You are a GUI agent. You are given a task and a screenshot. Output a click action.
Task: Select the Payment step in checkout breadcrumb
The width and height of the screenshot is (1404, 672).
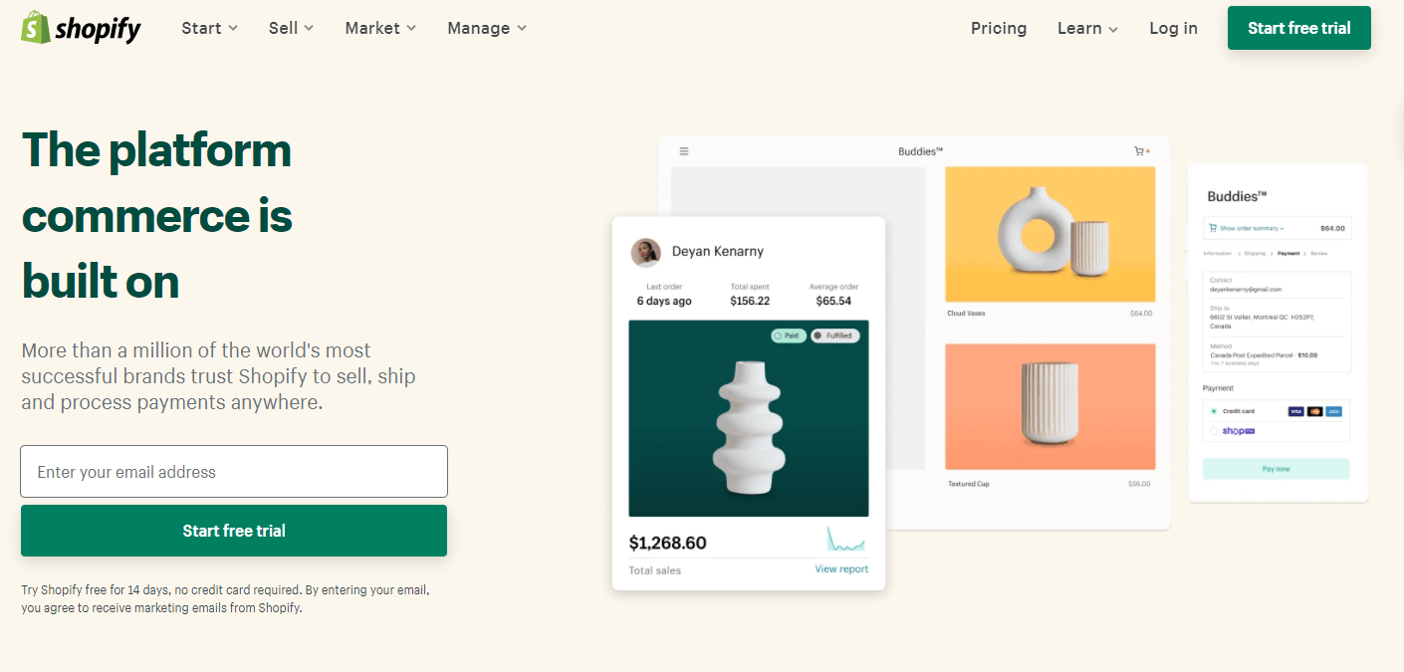point(1289,253)
